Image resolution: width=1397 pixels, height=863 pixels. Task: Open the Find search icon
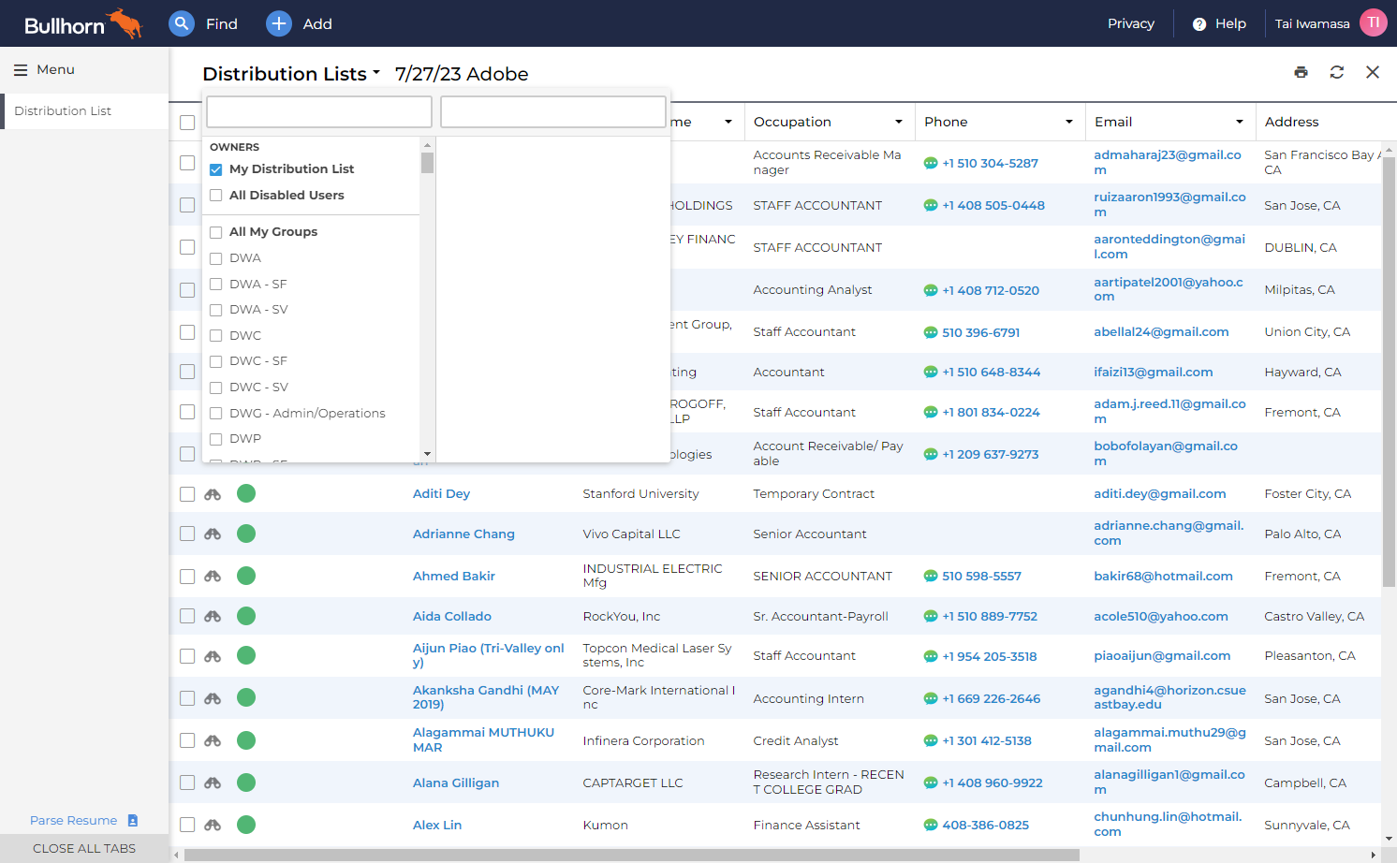[x=182, y=23]
